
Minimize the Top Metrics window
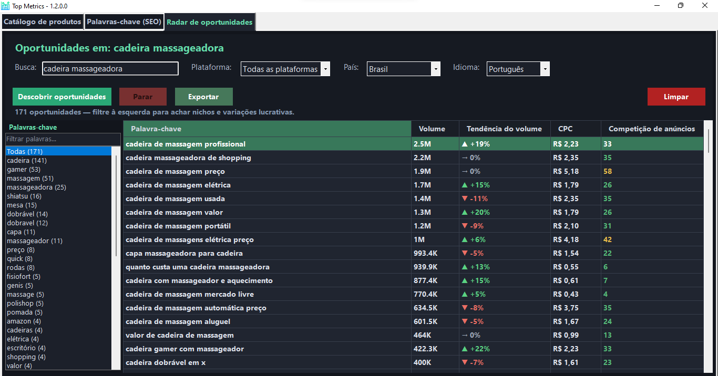tap(657, 6)
